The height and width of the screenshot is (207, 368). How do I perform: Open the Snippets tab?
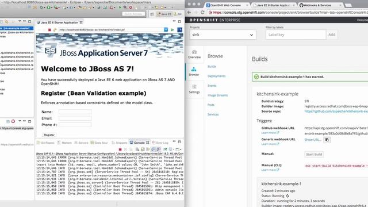click(120, 143)
